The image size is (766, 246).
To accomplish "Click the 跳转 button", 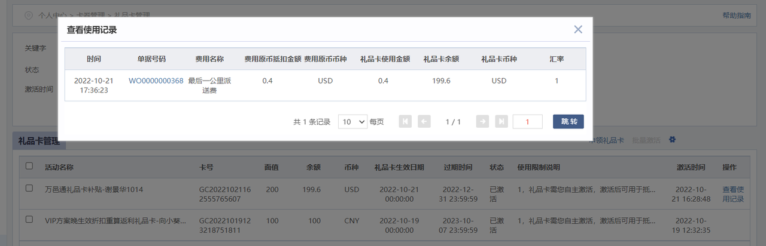I will [x=569, y=121].
